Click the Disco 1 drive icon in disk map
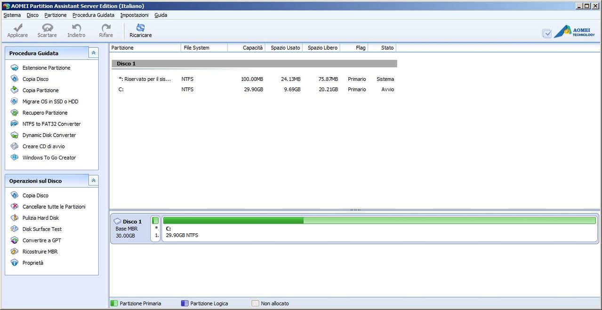This screenshot has width=602, height=310. coord(118,221)
